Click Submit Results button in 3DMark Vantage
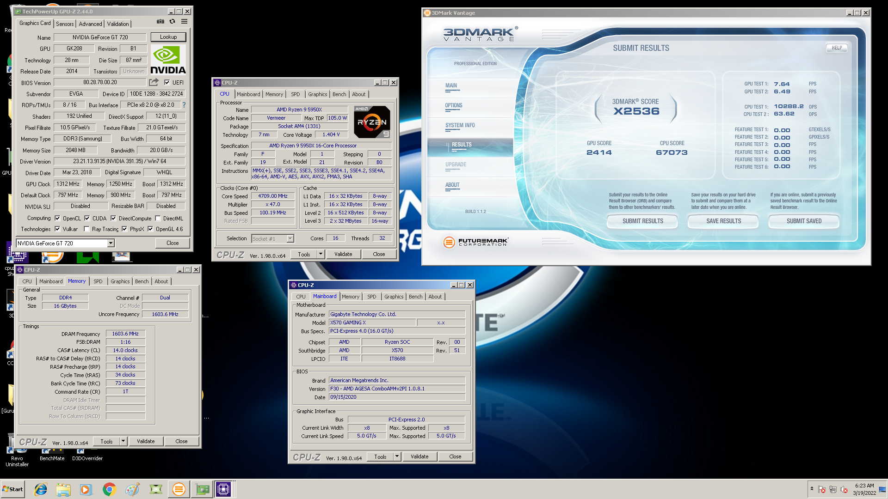888x499 pixels. [642, 221]
